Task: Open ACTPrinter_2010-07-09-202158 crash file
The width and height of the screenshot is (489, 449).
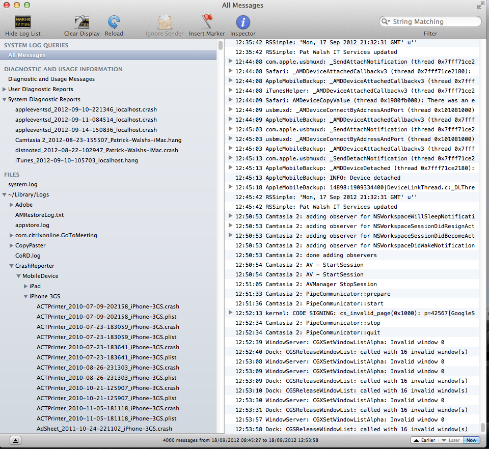Action: [108, 306]
